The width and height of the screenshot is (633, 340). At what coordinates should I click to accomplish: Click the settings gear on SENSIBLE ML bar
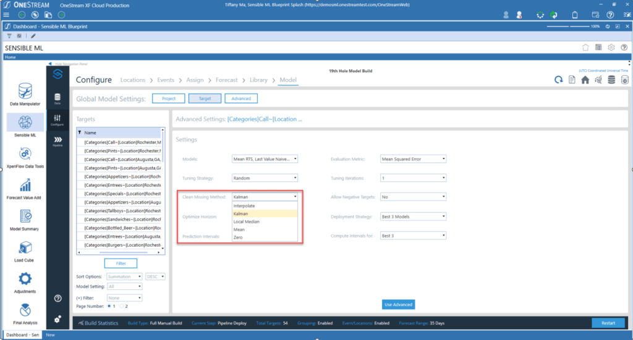pos(611,48)
